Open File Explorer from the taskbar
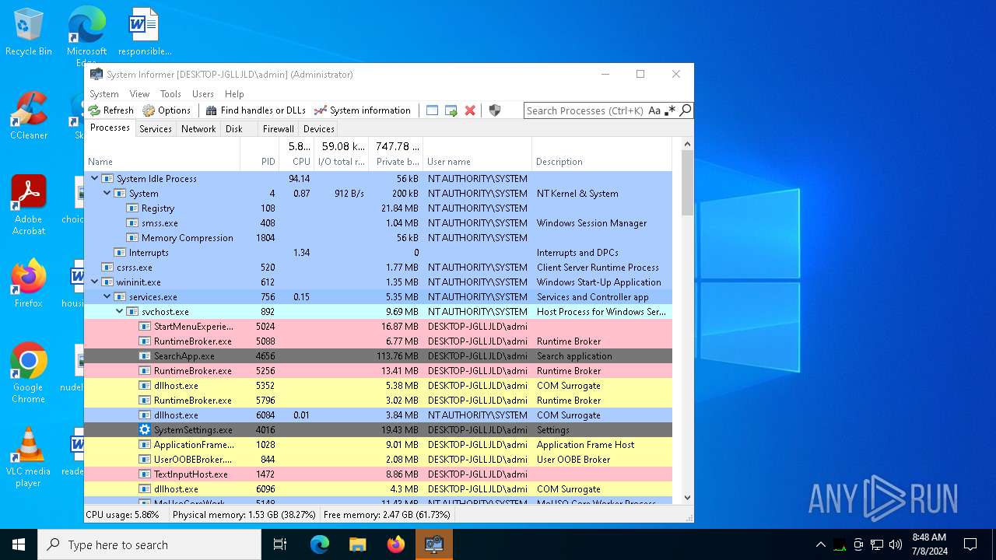The width and height of the screenshot is (996, 560). point(358,544)
